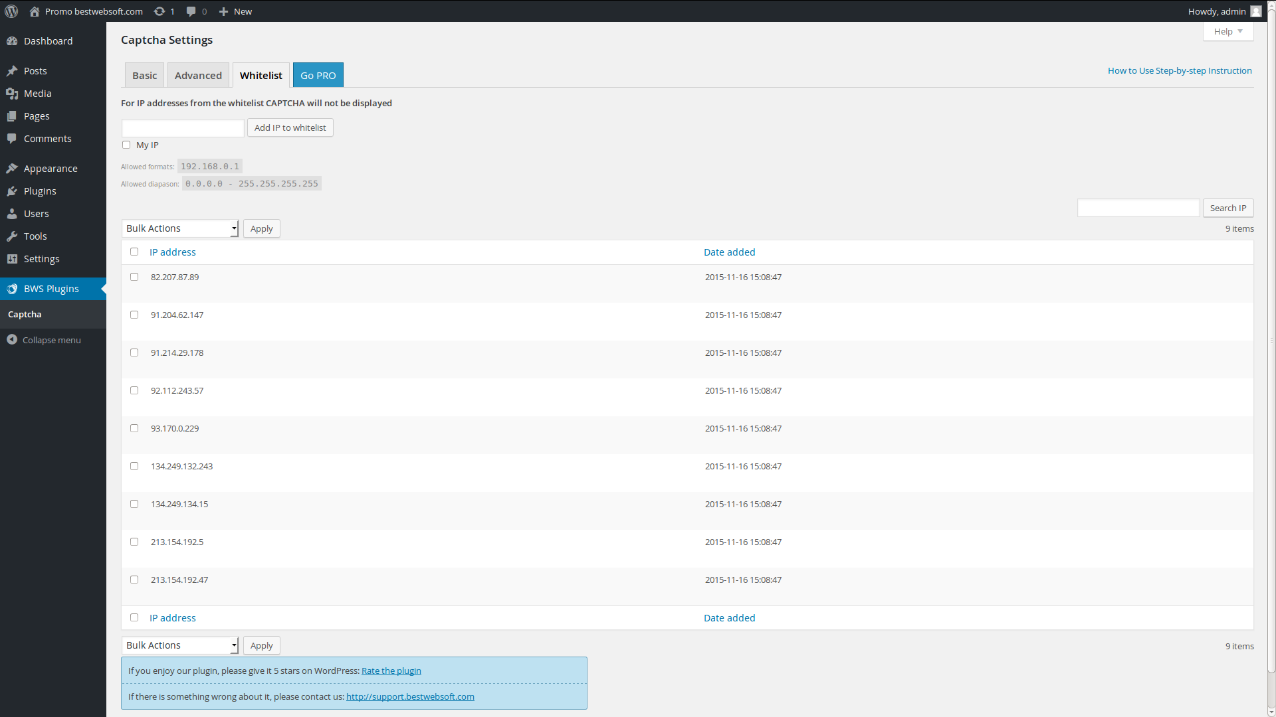Sort by Date added footer column
The width and height of the screenshot is (1276, 717).
[730, 618]
